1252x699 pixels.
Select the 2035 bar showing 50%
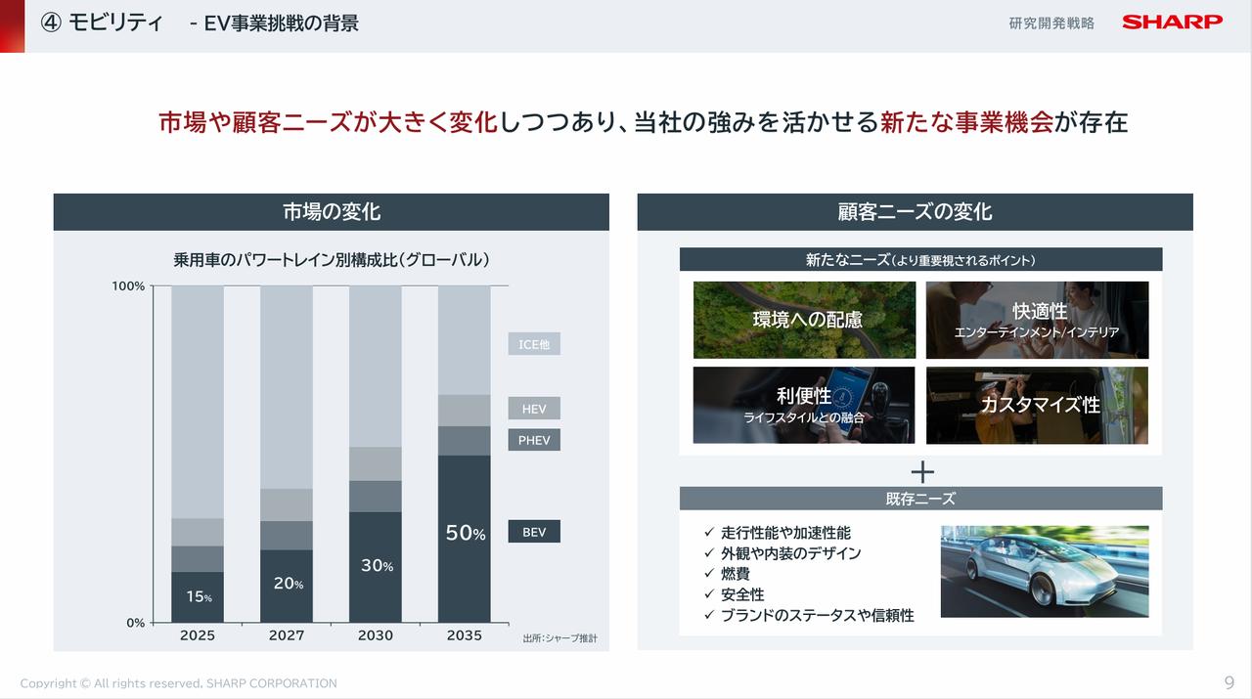pos(465,533)
